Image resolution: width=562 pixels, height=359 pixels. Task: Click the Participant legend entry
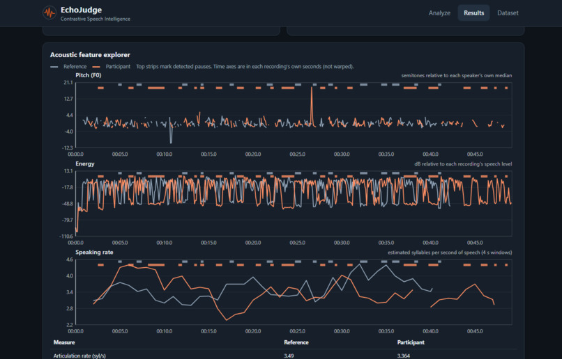pyautogui.click(x=118, y=67)
